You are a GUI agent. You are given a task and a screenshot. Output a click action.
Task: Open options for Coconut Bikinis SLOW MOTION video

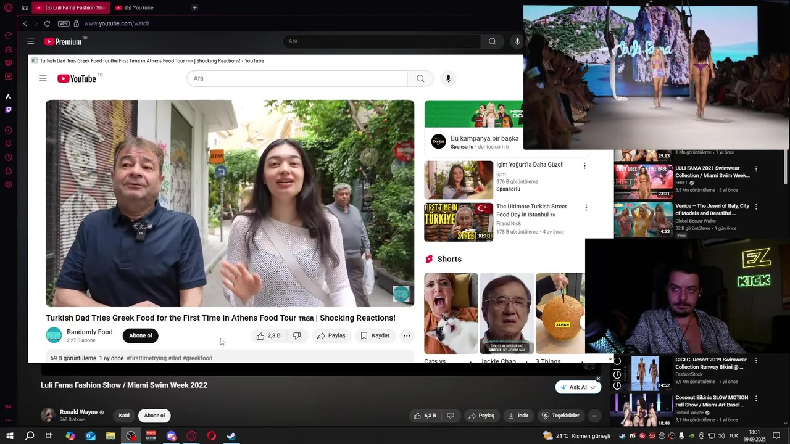[756, 398]
